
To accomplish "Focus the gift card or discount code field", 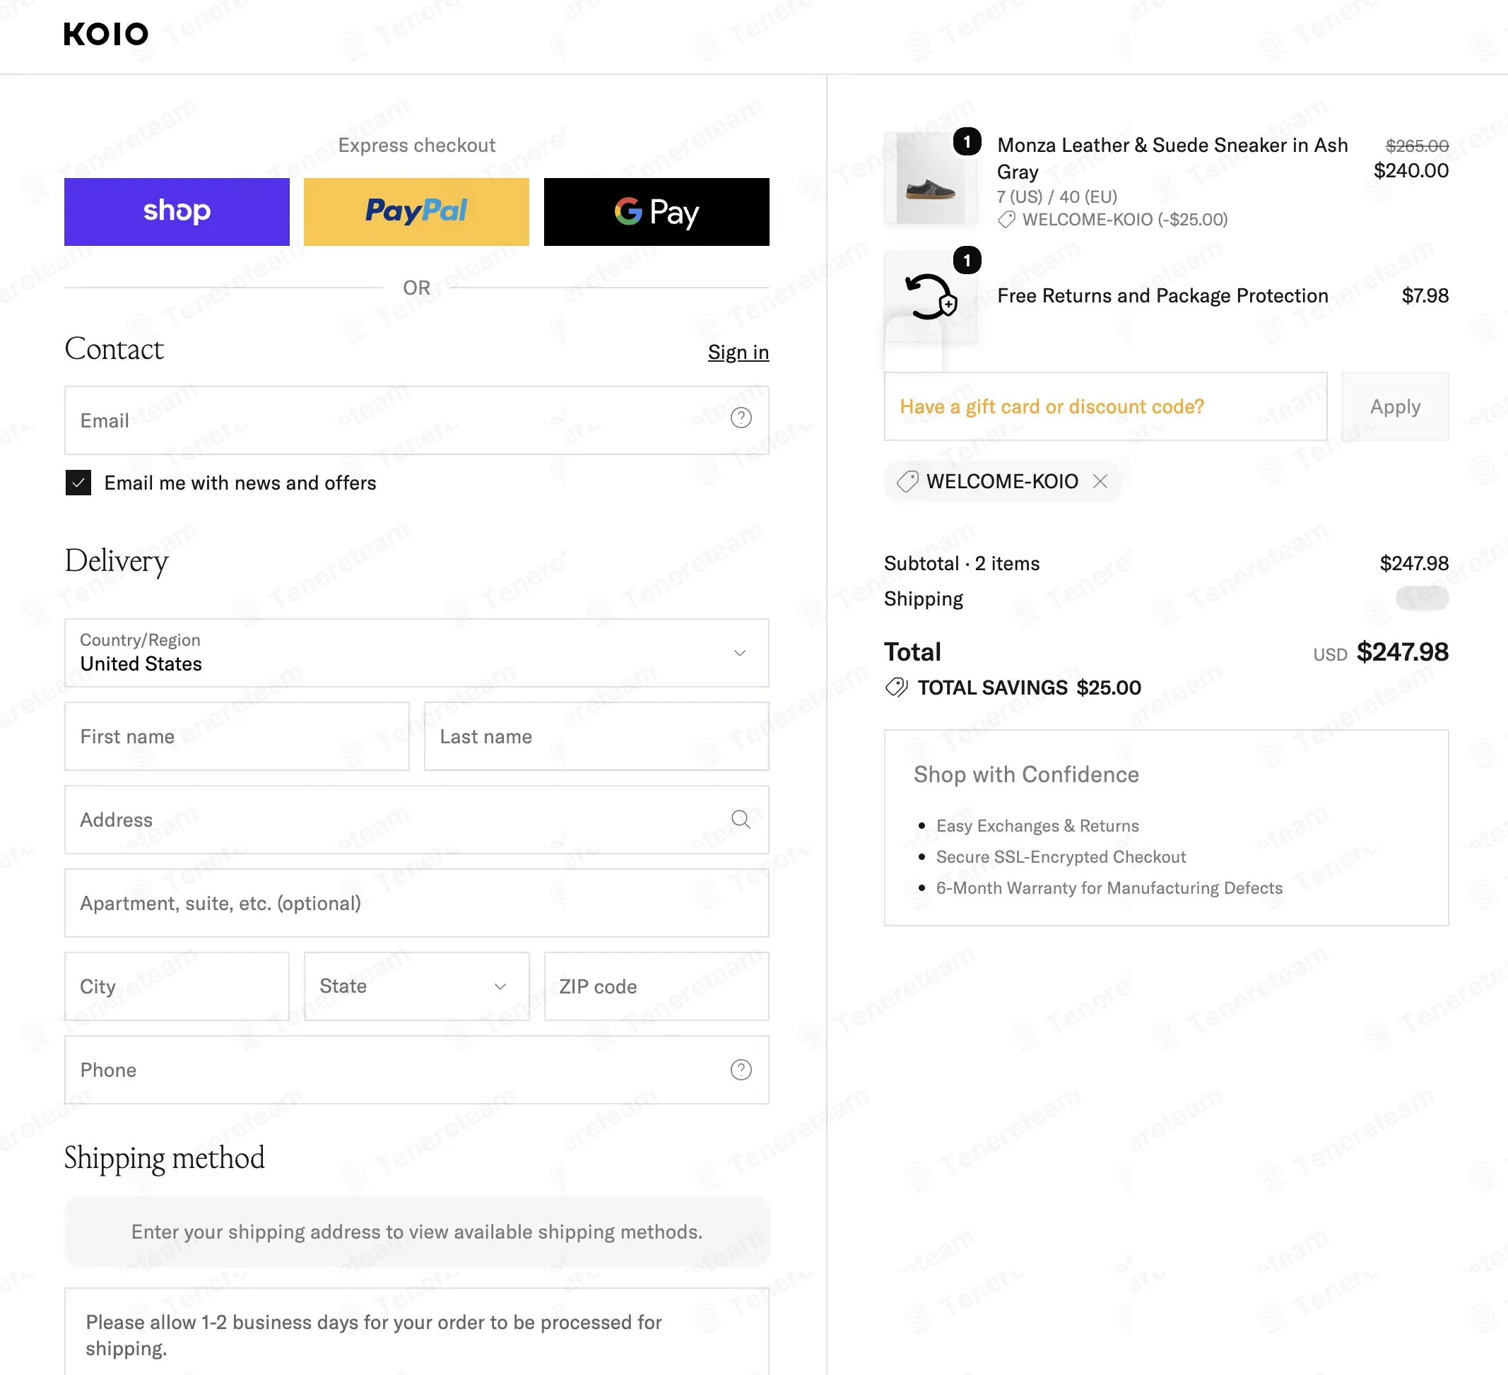I will point(1106,406).
